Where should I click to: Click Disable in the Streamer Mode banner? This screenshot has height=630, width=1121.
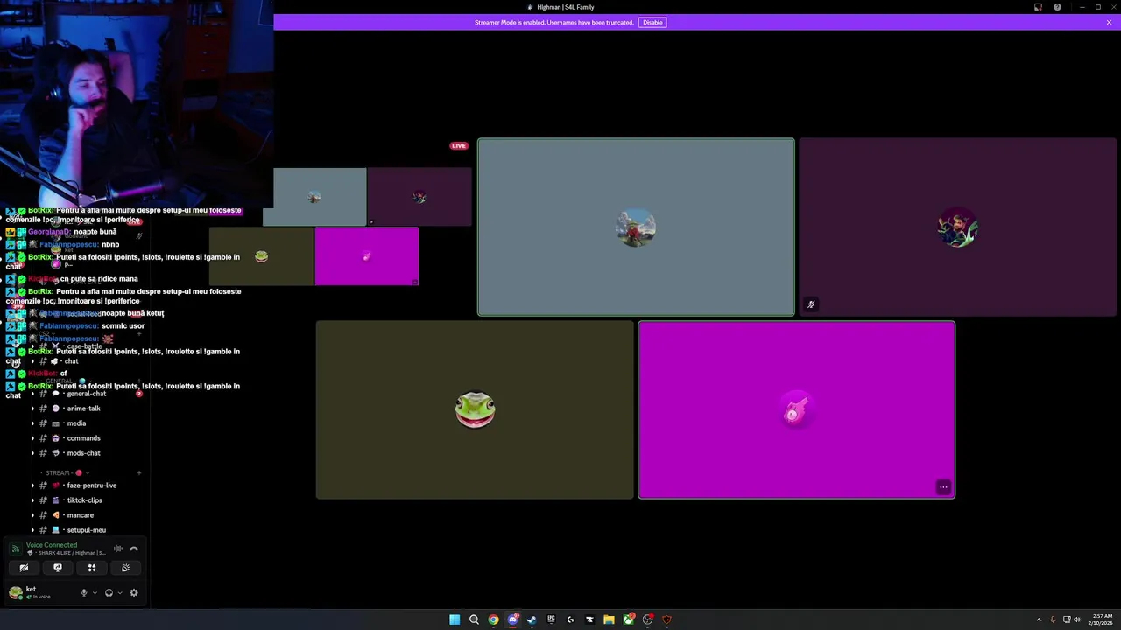pyautogui.click(x=652, y=22)
